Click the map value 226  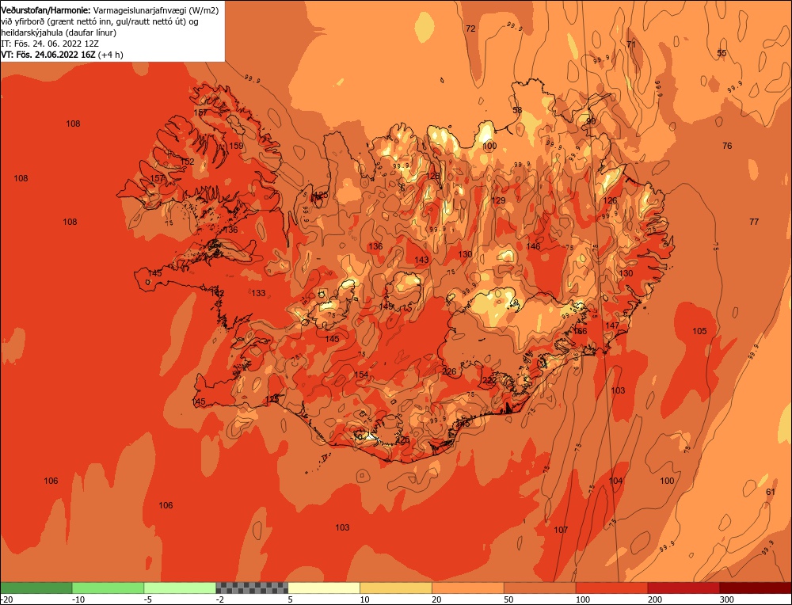click(x=449, y=371)
